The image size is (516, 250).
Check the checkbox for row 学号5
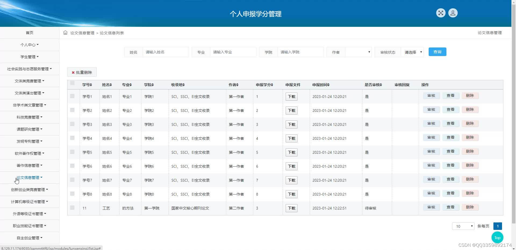[72, 152]
